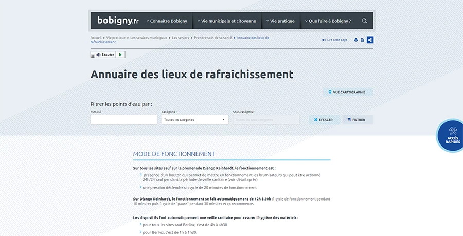Click the Mot-clé input field
Screen dimensions: 463x236
point(123,120)
